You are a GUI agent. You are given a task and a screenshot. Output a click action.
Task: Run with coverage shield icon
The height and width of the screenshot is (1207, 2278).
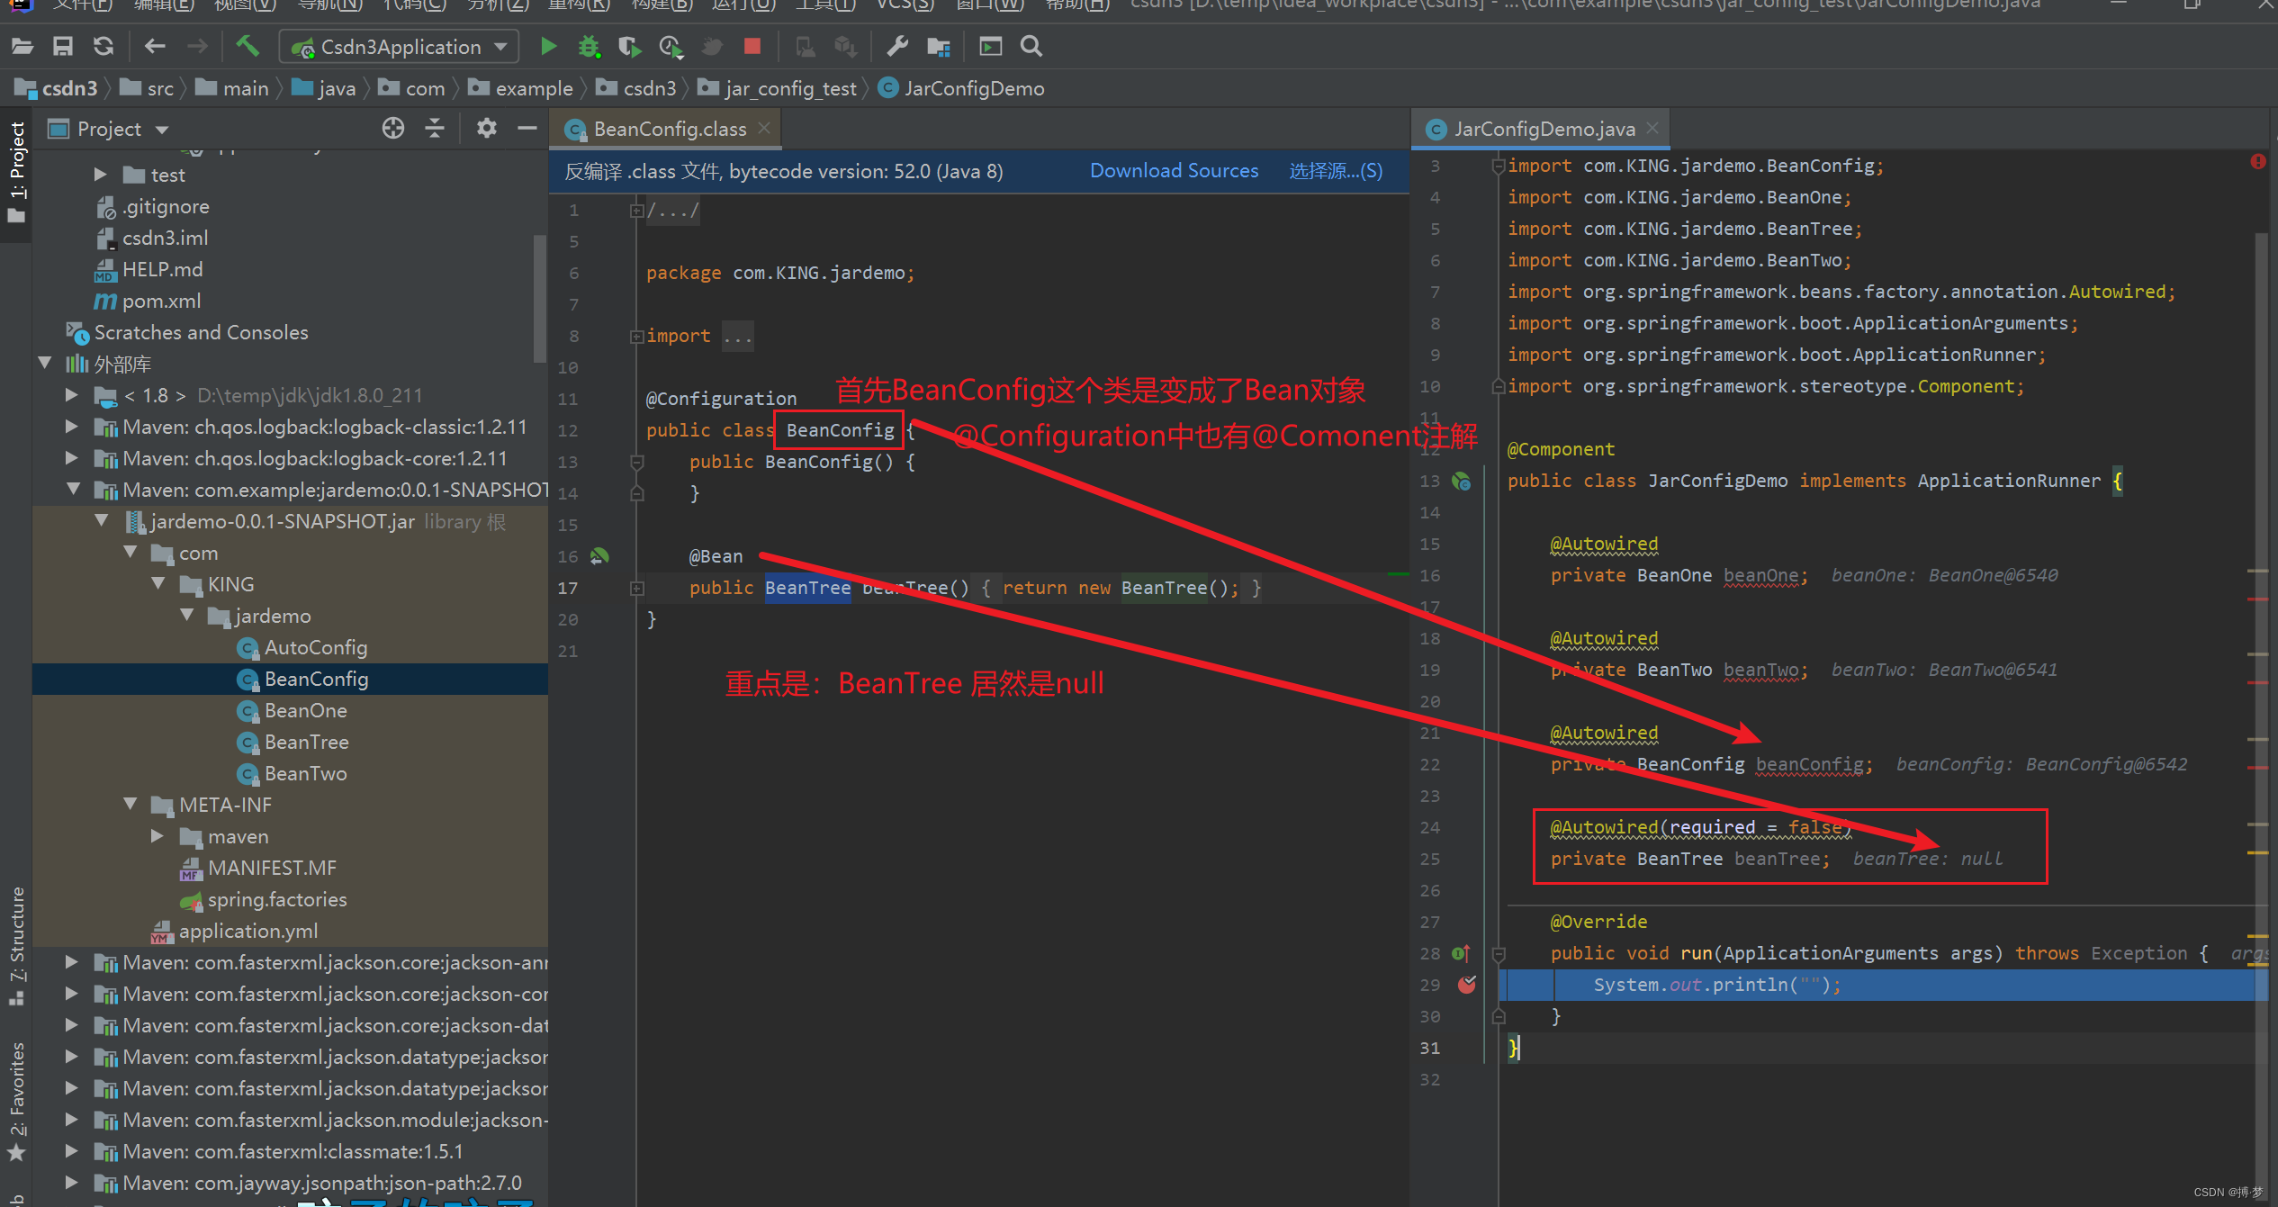[x=629, y=47]
